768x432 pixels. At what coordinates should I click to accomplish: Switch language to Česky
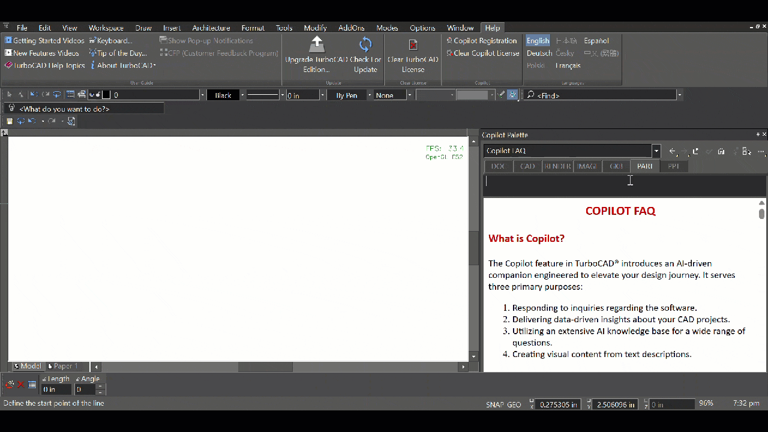(x=565, y=53)
